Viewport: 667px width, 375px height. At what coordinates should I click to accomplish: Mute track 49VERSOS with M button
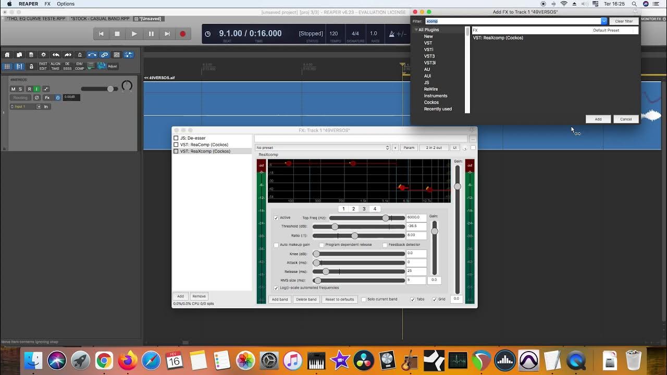14,89
